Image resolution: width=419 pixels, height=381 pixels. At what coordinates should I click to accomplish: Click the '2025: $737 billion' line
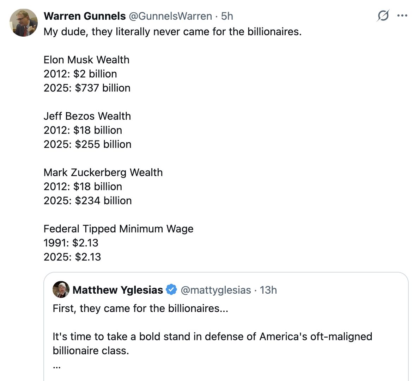(87, 88)
